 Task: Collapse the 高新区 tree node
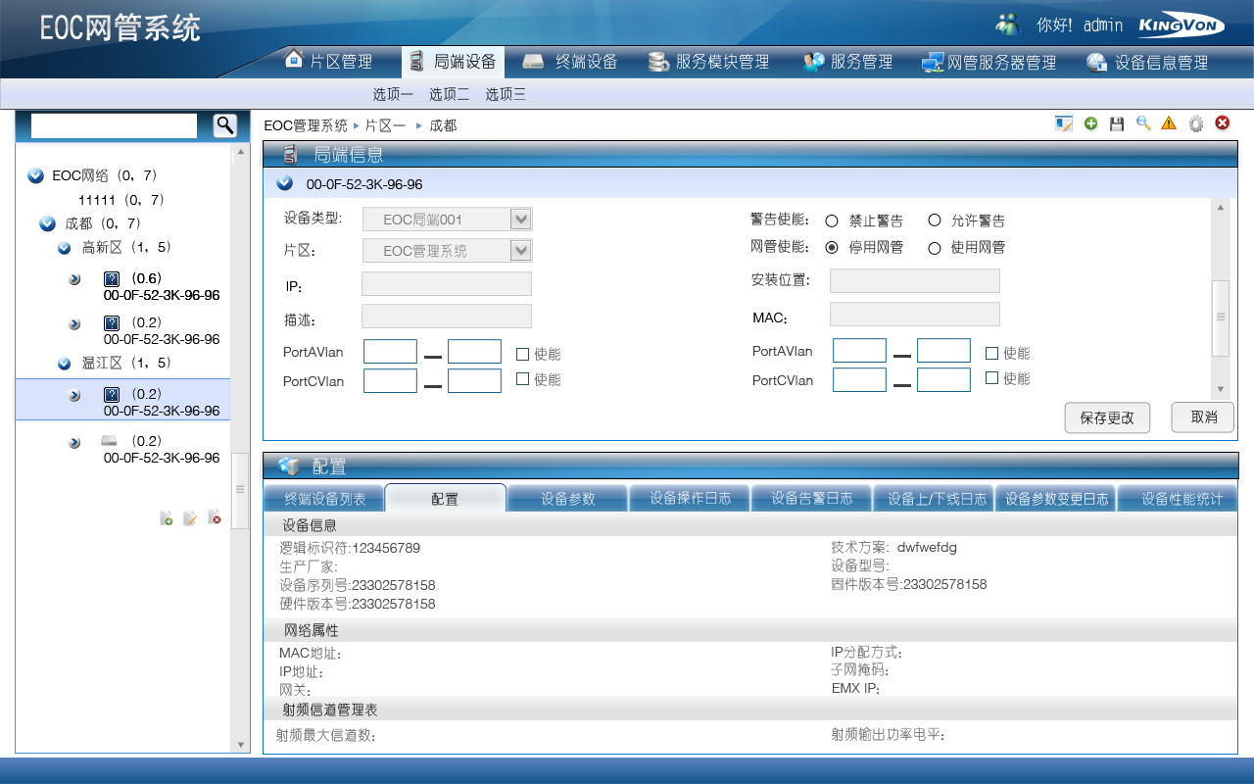pyautogui.click(x=65, y=248)
